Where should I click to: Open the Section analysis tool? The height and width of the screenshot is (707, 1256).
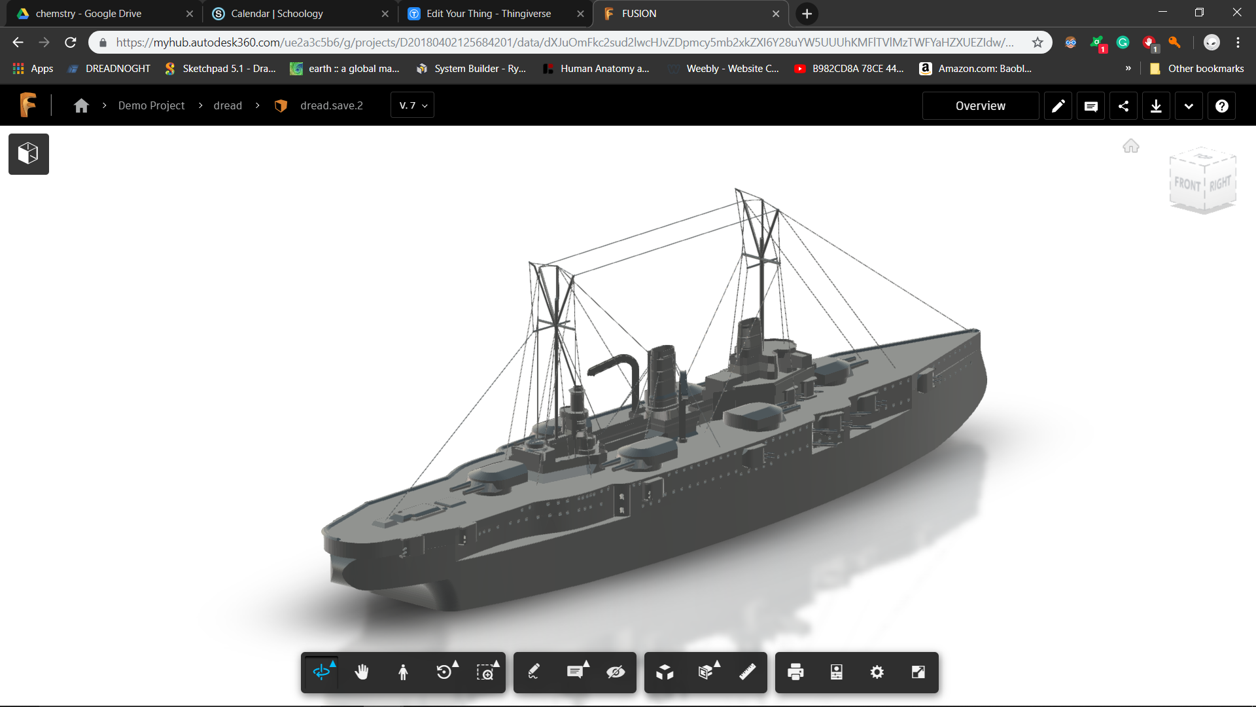pos(706,672)
